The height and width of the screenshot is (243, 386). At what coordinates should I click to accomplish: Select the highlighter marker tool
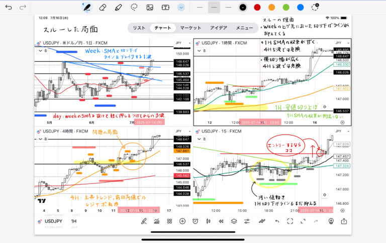(x=118, y=8)
